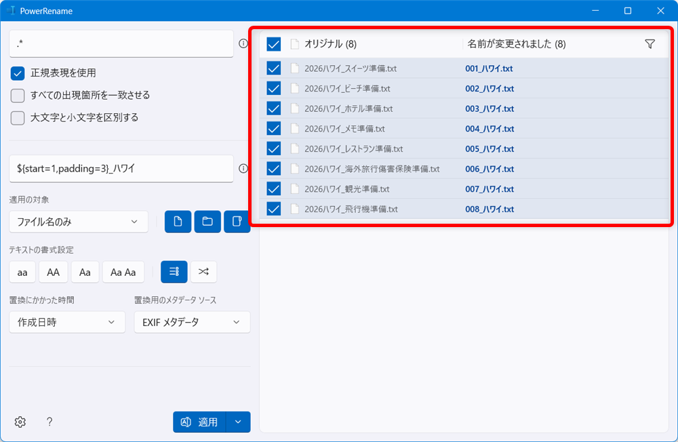Enable 大文字と小文字を区別する checkbox
This screenshot has height=442, width=678.
(x=17, y=117)
